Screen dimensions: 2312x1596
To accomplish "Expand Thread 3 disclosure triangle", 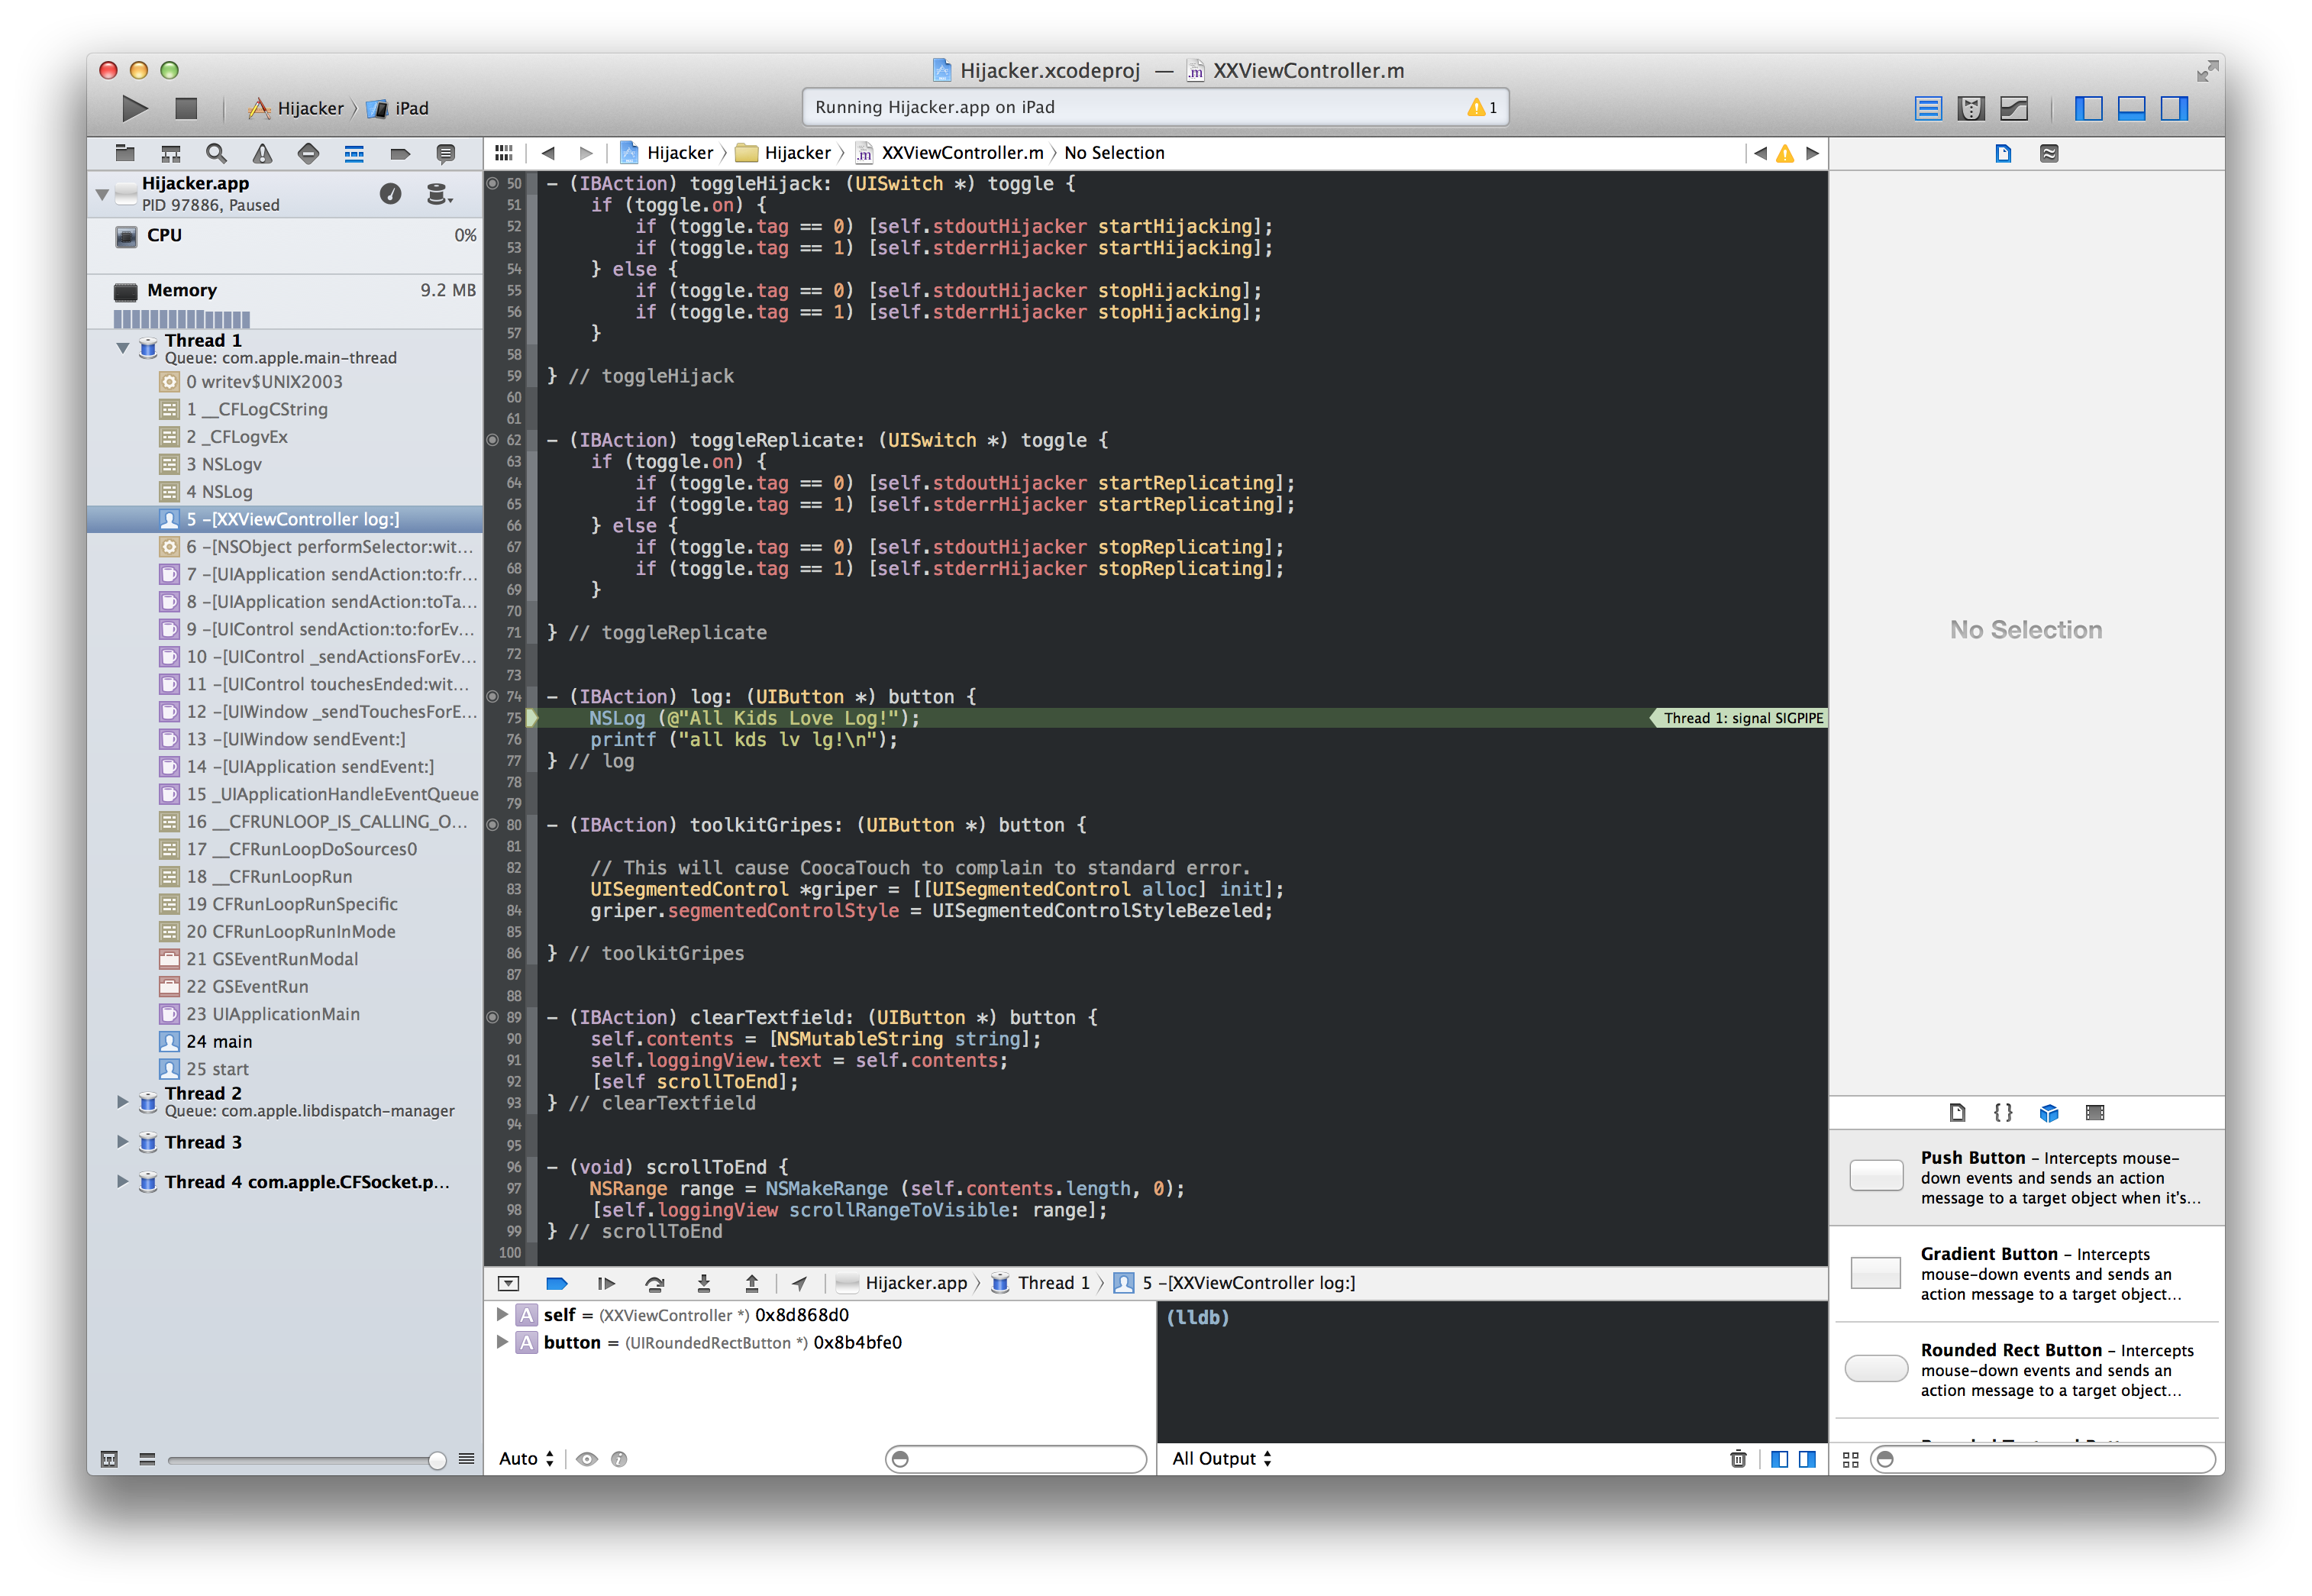I will pos(123,1141).
